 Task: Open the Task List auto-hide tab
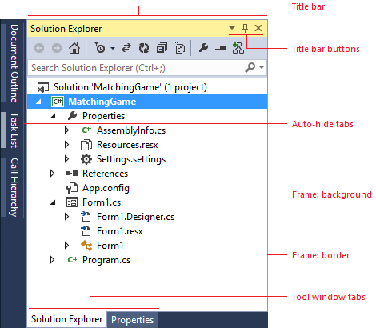coord(11,130)
